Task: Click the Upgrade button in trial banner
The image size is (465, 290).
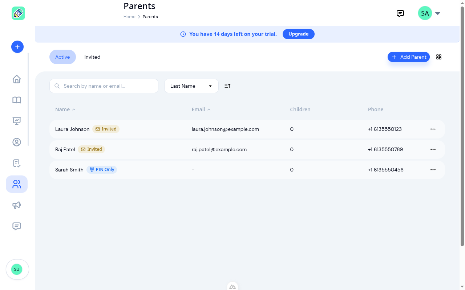Action: (x=299, y=34)
